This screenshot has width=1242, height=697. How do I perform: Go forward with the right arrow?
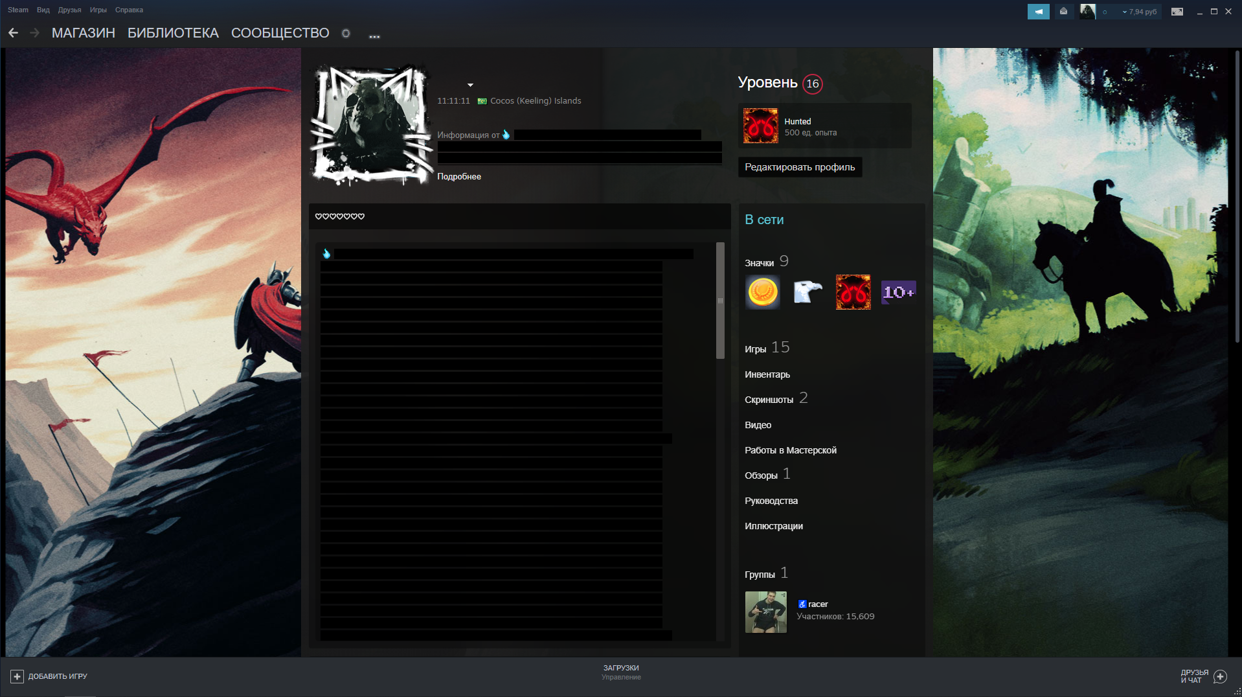pos(35,32)
